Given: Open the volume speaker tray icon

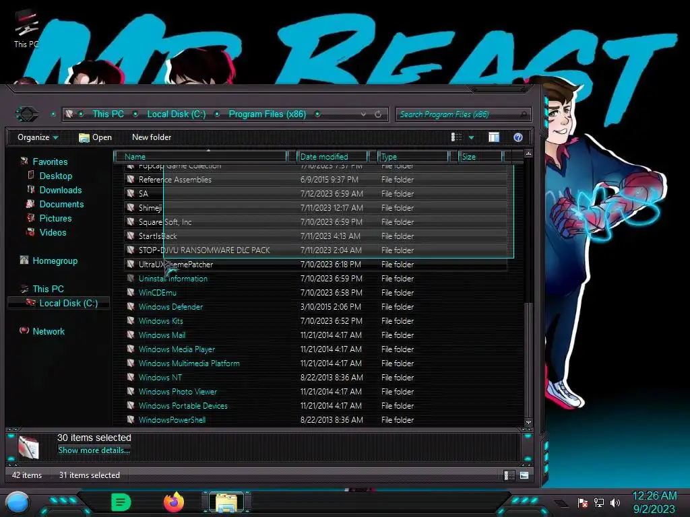Looking at the screenshot, I should pyautogui.click(x=615, y=502).
